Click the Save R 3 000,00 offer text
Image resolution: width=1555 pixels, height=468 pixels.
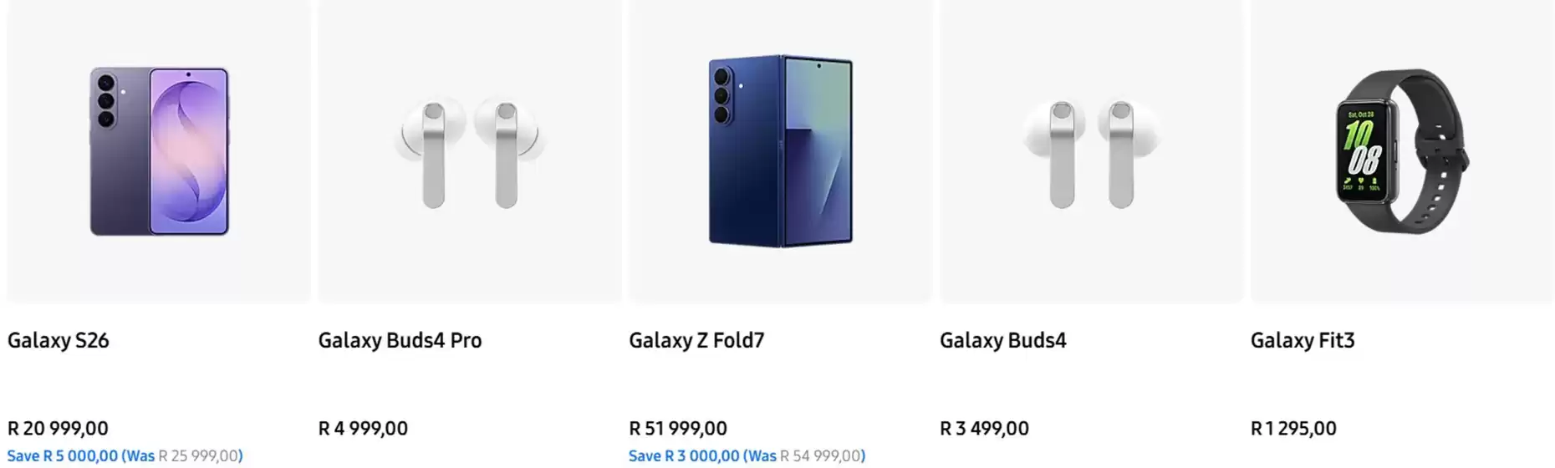pyautogui.click(x=684, y=455)
